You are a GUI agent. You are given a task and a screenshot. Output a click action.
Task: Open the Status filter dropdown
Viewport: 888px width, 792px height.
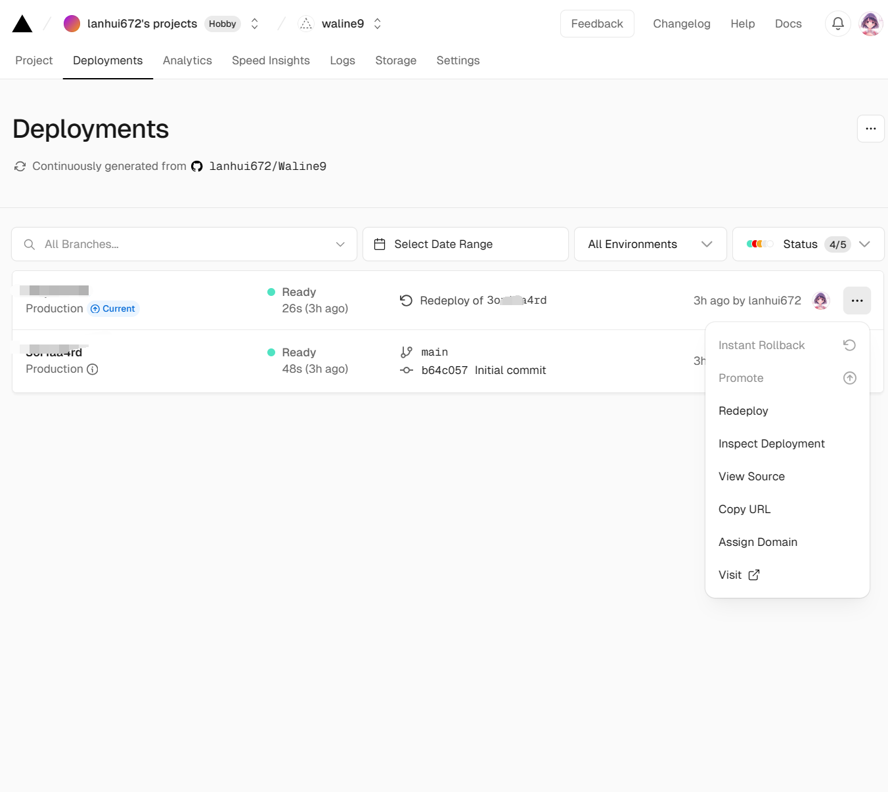808,244
